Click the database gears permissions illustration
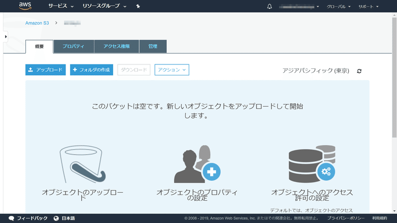 tap(312, 164)
